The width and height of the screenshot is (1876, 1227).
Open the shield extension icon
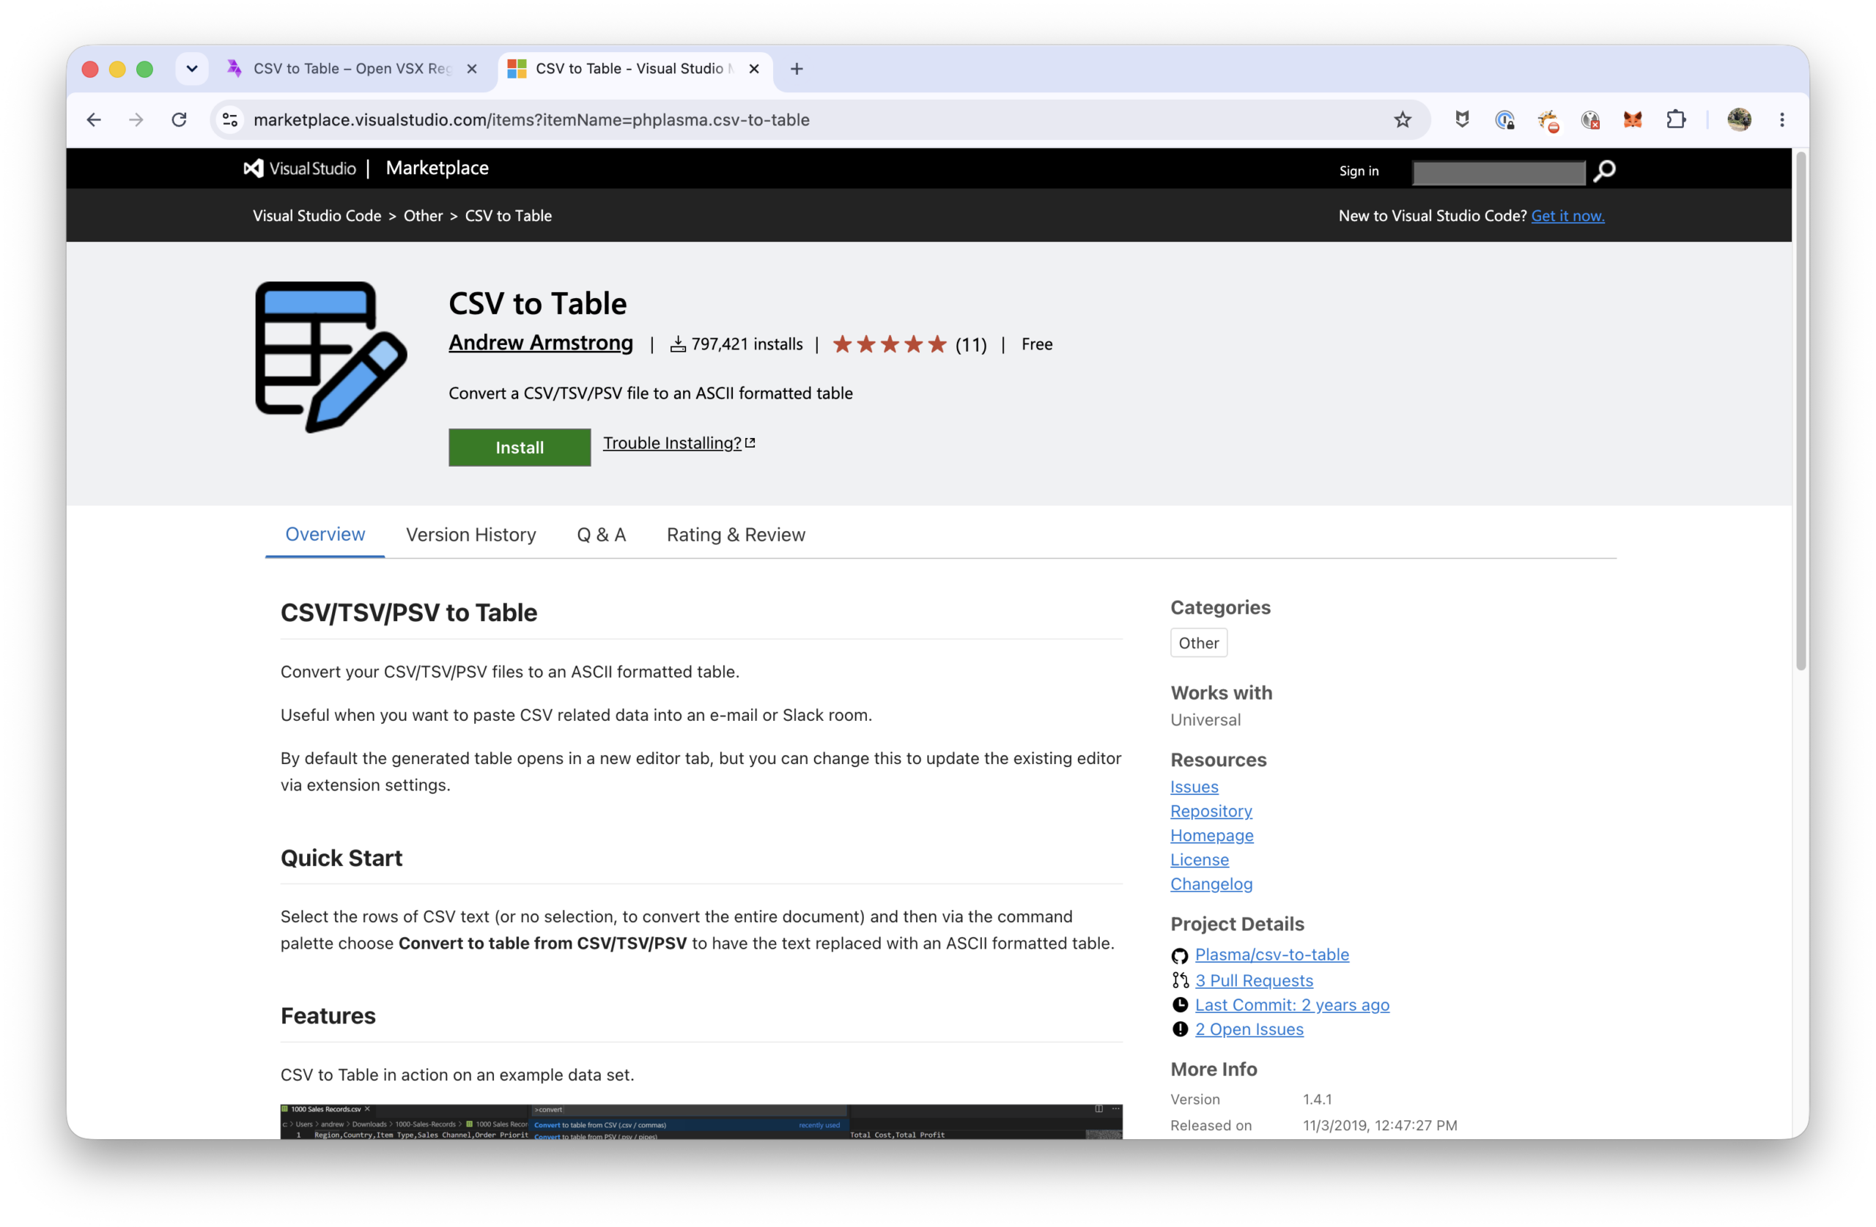(1462, 120)
